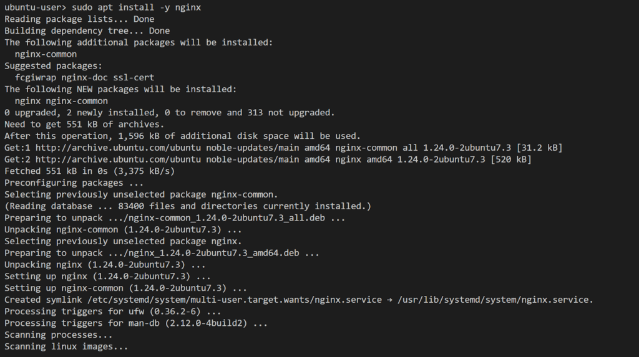Click the /etc/systemd/system/multi-user.target.wants/nginx.service path

(235, 300)
